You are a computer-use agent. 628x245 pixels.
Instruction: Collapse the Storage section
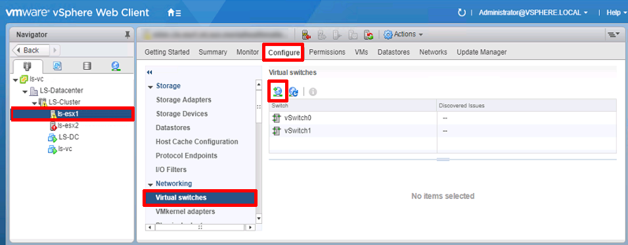pyautogui.click(x=150, y=87)
